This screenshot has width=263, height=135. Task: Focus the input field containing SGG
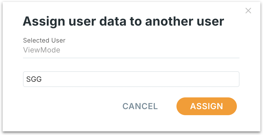(x=131, y=79)
